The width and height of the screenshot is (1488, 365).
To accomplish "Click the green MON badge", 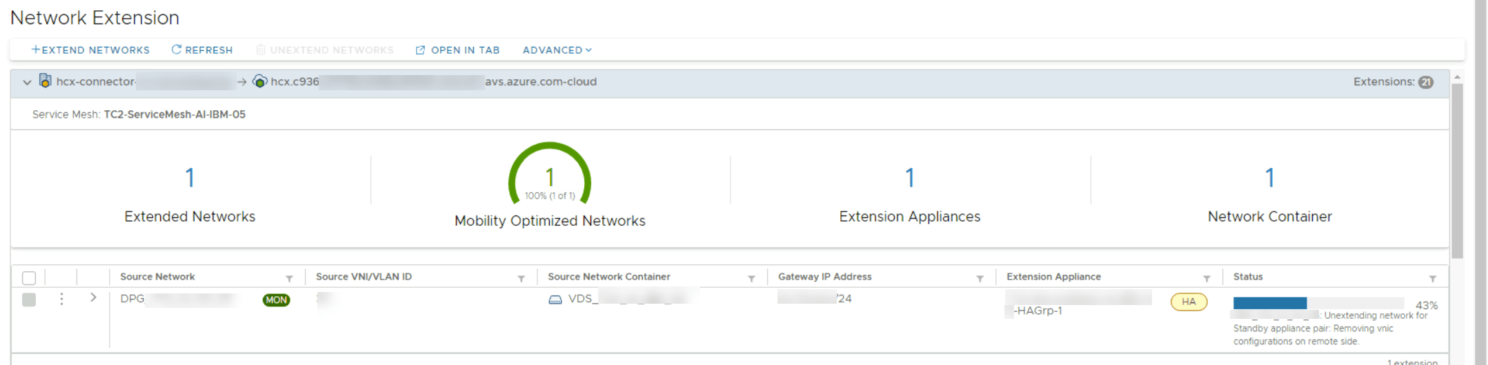I will [276, 300].
